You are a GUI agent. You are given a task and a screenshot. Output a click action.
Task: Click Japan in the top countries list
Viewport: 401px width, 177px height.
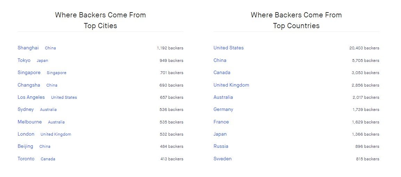[220, 134]
